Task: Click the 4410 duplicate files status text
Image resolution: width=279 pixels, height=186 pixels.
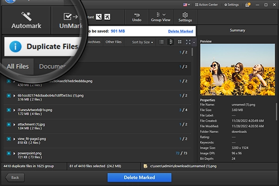Action: point(28,166)
